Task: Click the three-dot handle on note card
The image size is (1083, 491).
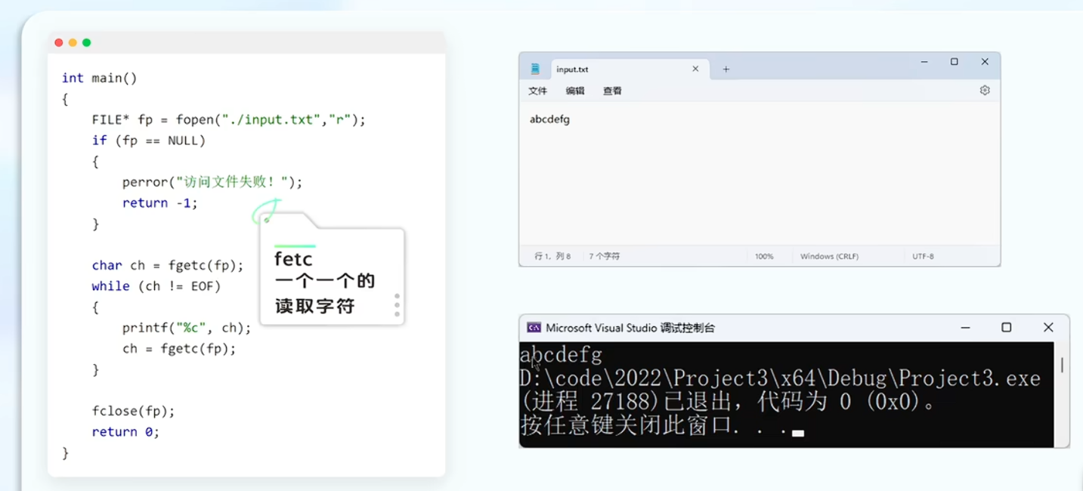Action: click(397, 305)
